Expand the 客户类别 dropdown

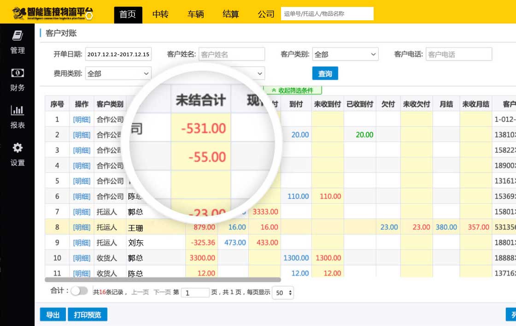click(x=345, y=54)
